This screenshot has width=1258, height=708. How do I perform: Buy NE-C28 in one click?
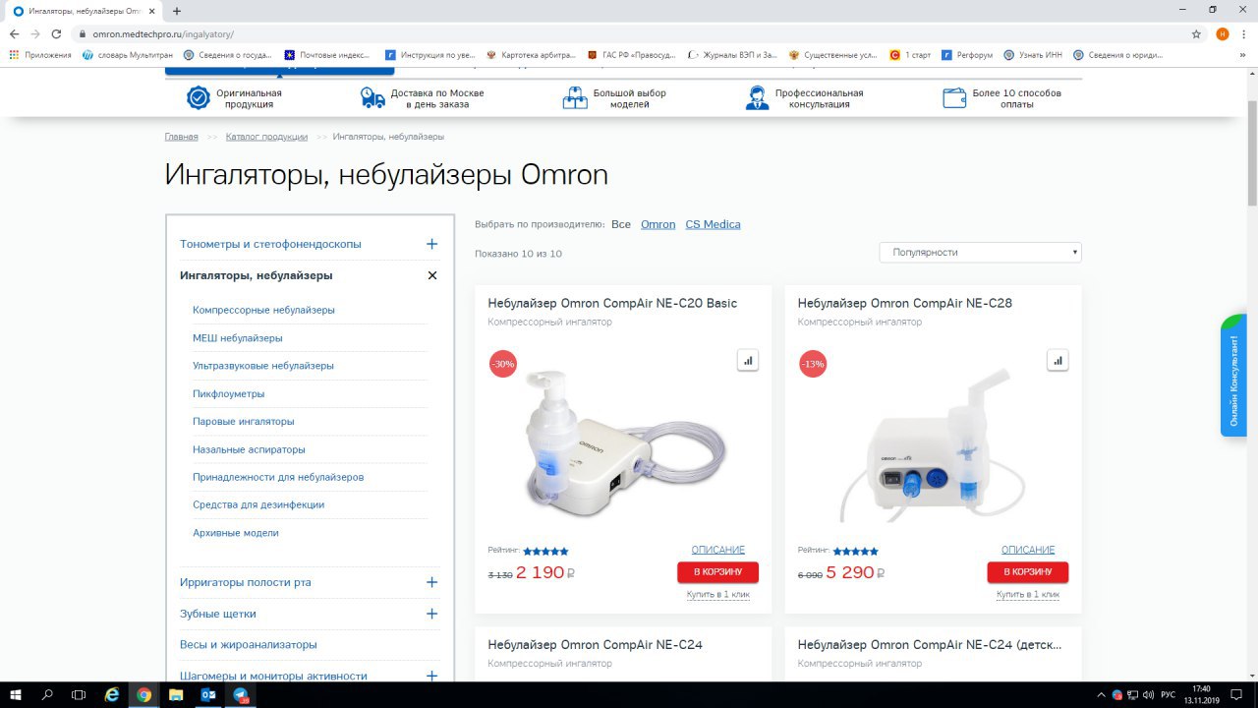coord(1028,594)
